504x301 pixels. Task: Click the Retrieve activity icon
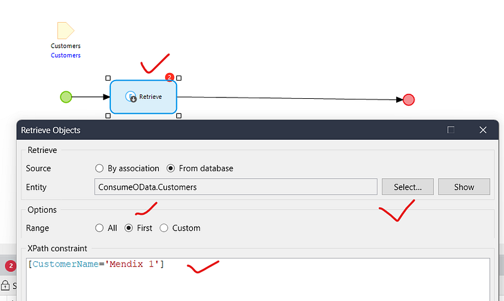(x=131, y=97)
